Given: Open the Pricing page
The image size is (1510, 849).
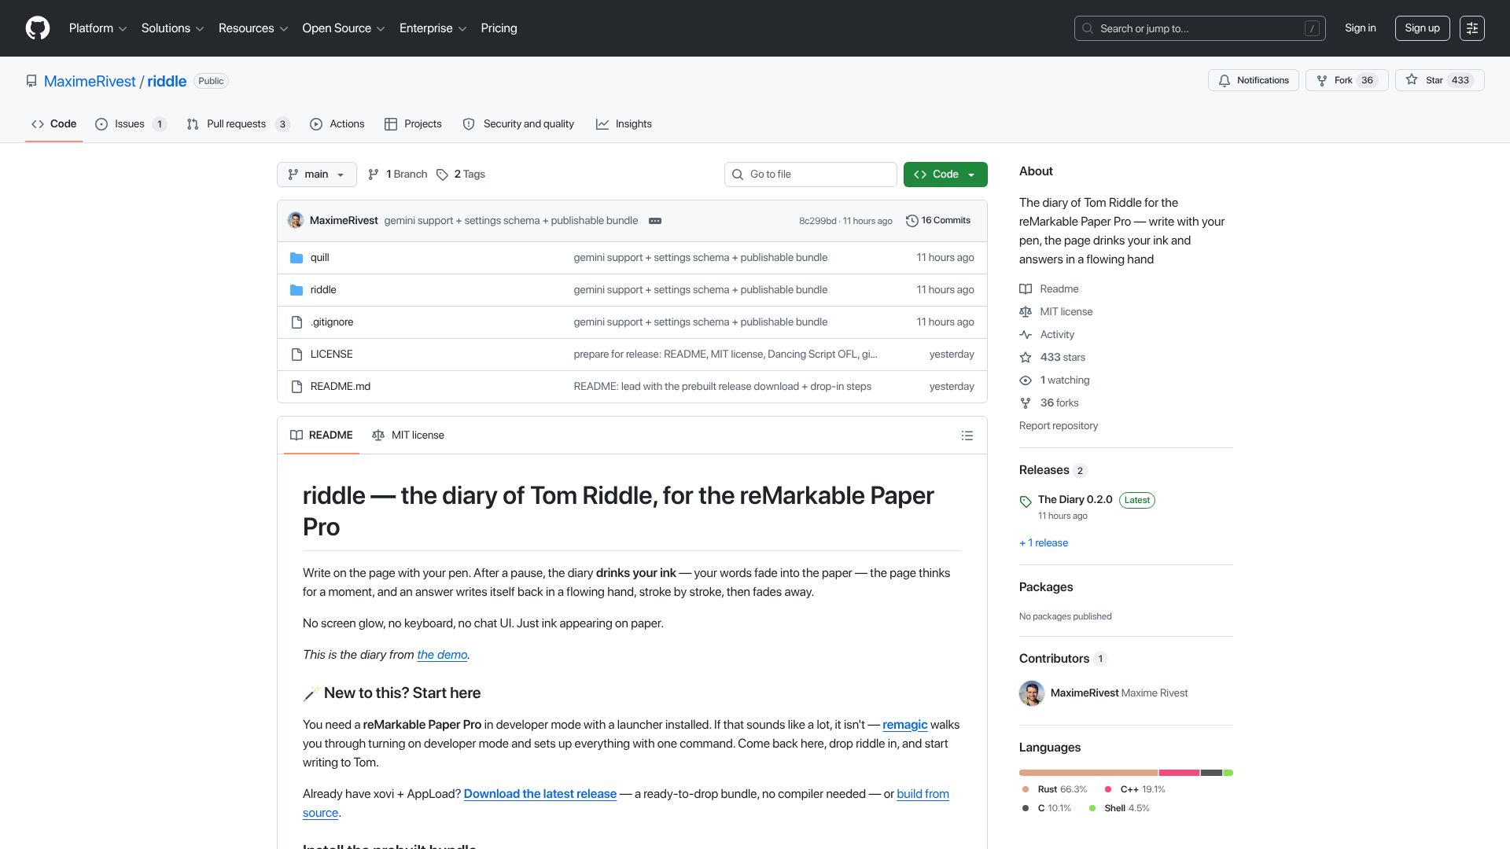Looking at the screenshot, I should pyautogui.click(x=499, y=28).
